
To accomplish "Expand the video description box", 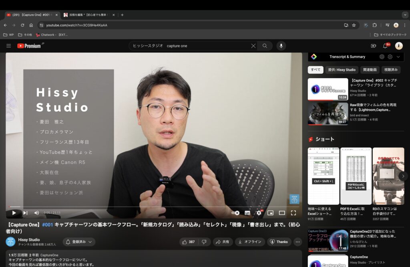I will [x=154, y=259].
